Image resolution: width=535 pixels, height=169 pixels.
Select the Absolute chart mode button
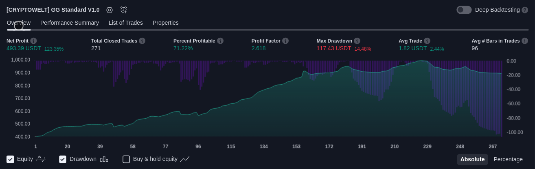tap(472, 159)
